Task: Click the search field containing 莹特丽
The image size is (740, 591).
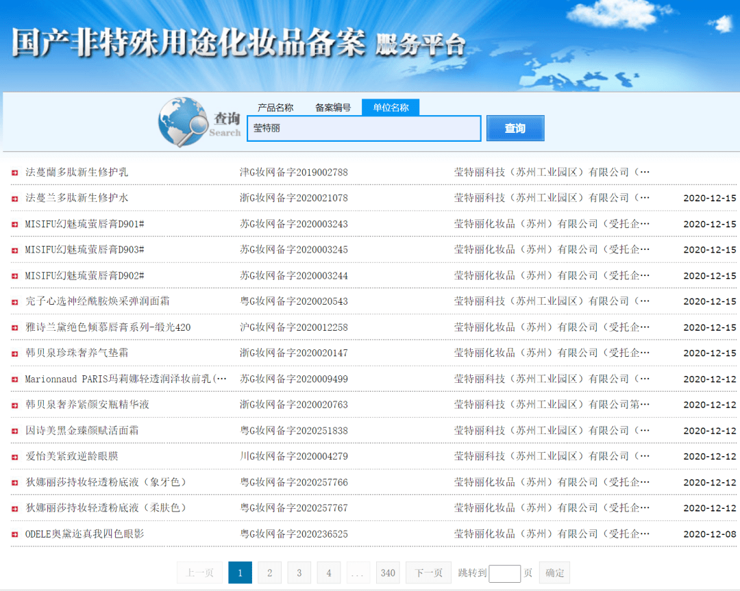Action: coord(364,129)
